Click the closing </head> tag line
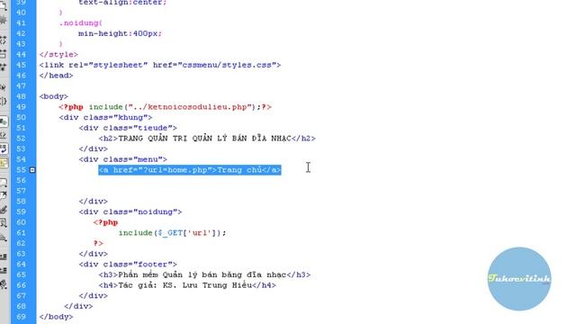This screenshot has height=324, width=576. pos(56,76)
